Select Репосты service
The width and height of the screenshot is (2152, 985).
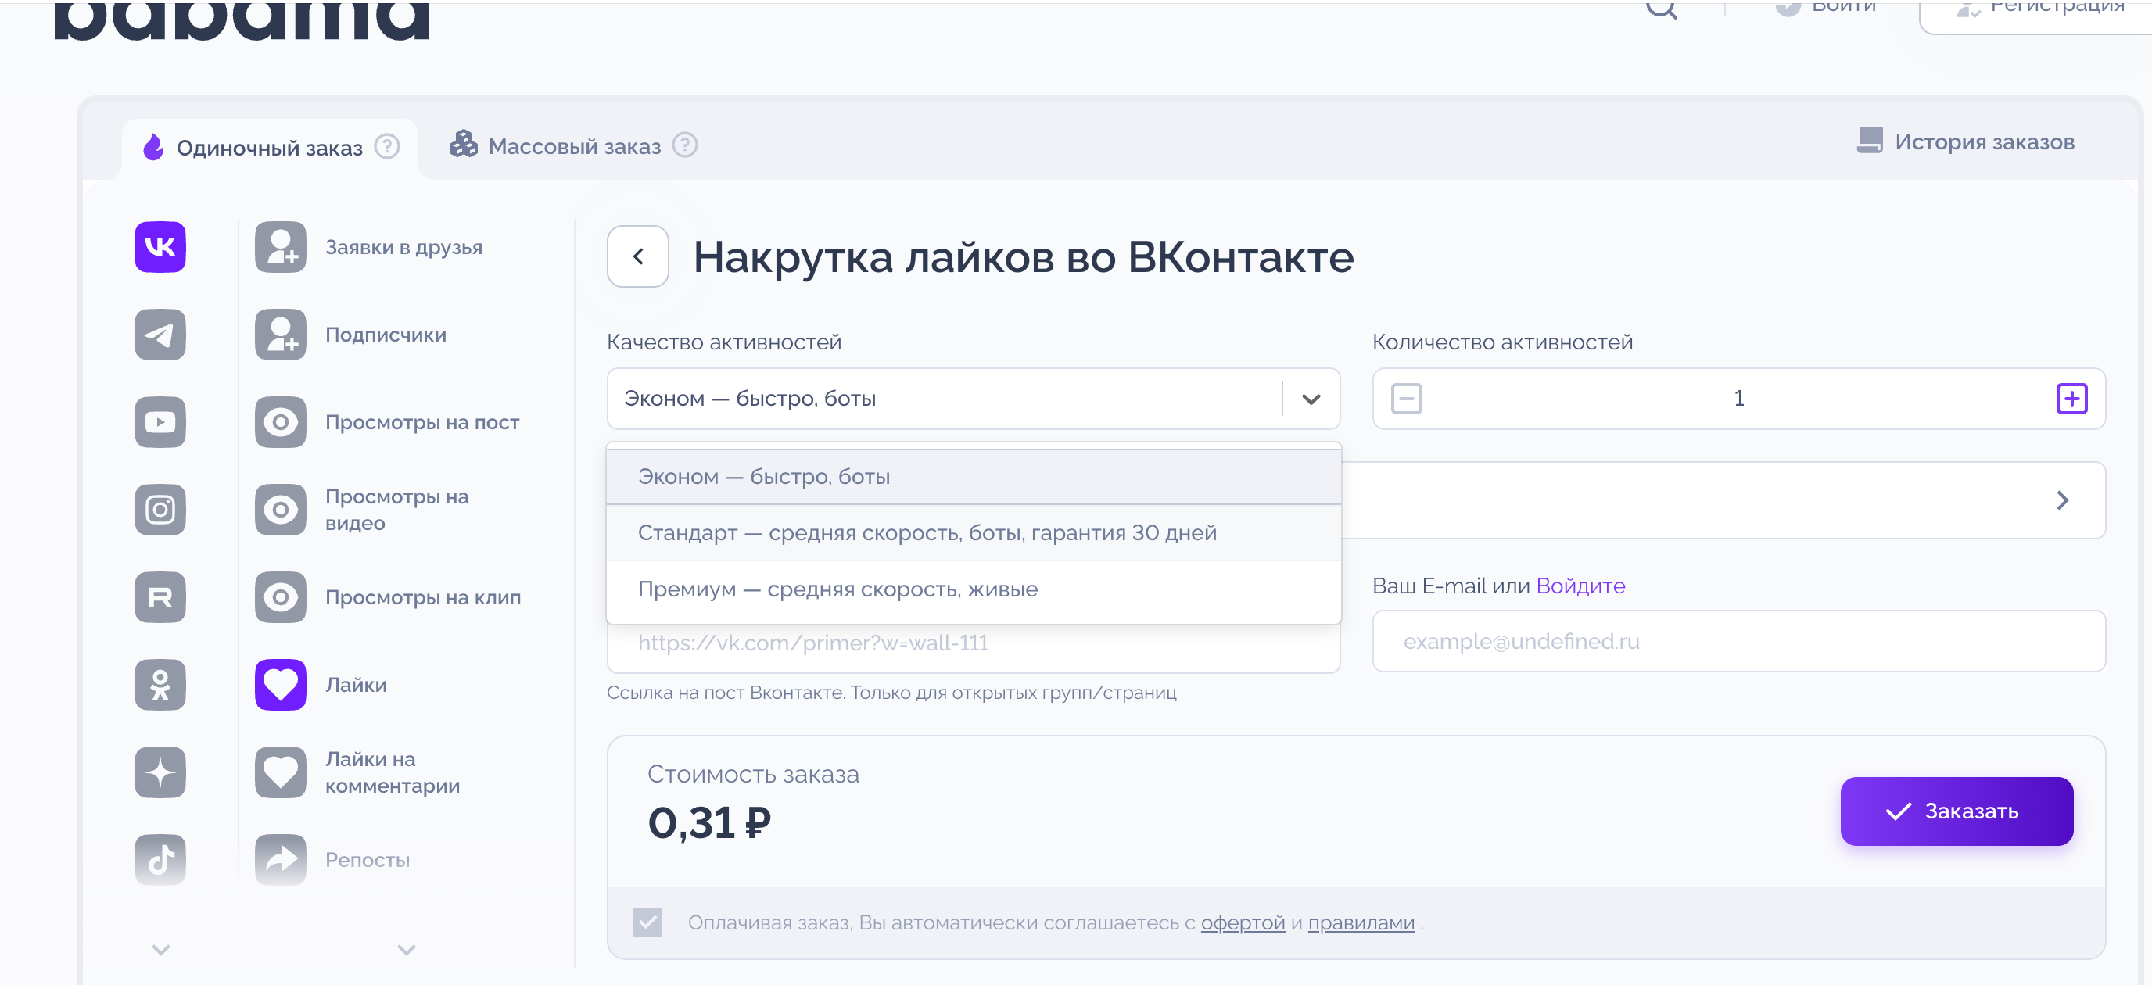(x=368, y=860)
